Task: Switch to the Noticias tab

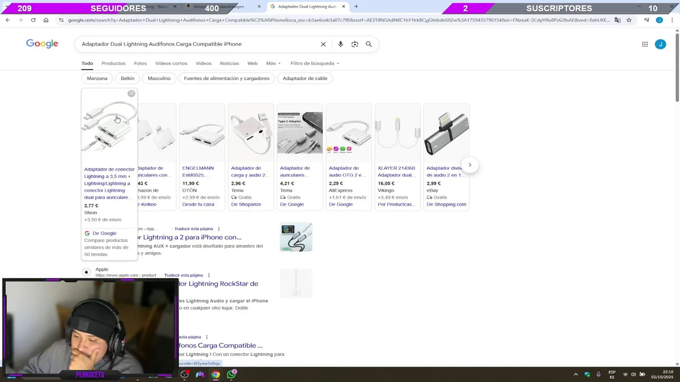Action: [x=229, y=63]
